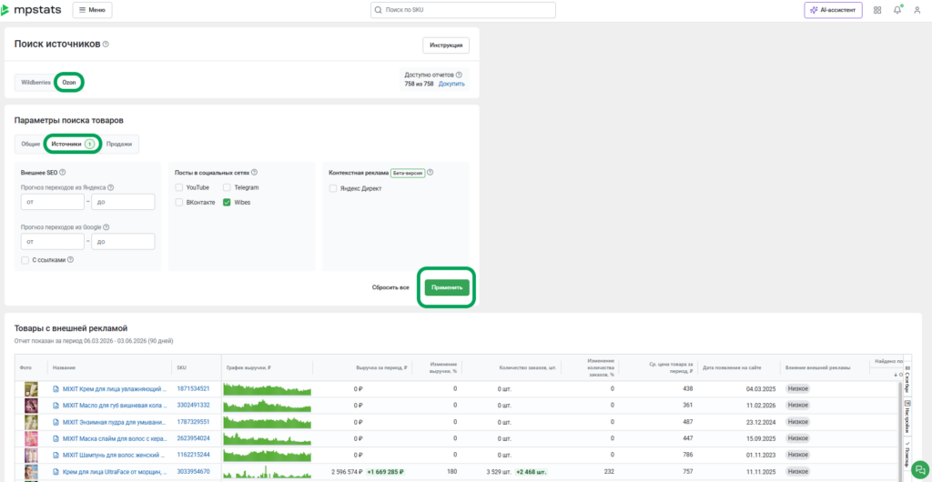Click document icon beside MIXIT Маска слайм
This screenshot has width=932, height=482.
coord(56,438)
